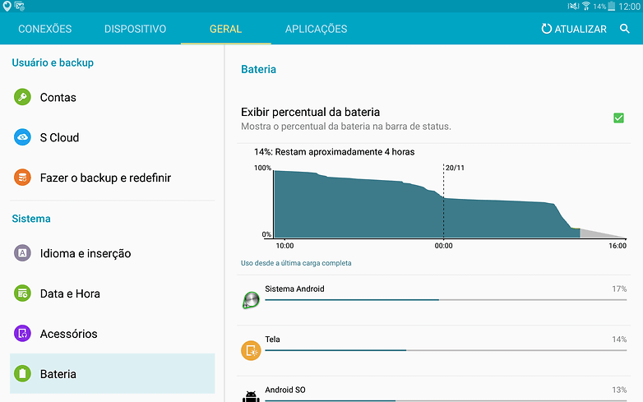
Task: Tap the Acessórios purple icon
Action: click(x=22, y=334)
